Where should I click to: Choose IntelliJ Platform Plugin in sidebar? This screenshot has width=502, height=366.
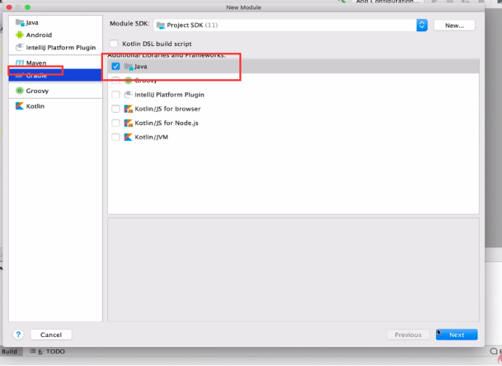pyautogui.click(x=55, y=47)
